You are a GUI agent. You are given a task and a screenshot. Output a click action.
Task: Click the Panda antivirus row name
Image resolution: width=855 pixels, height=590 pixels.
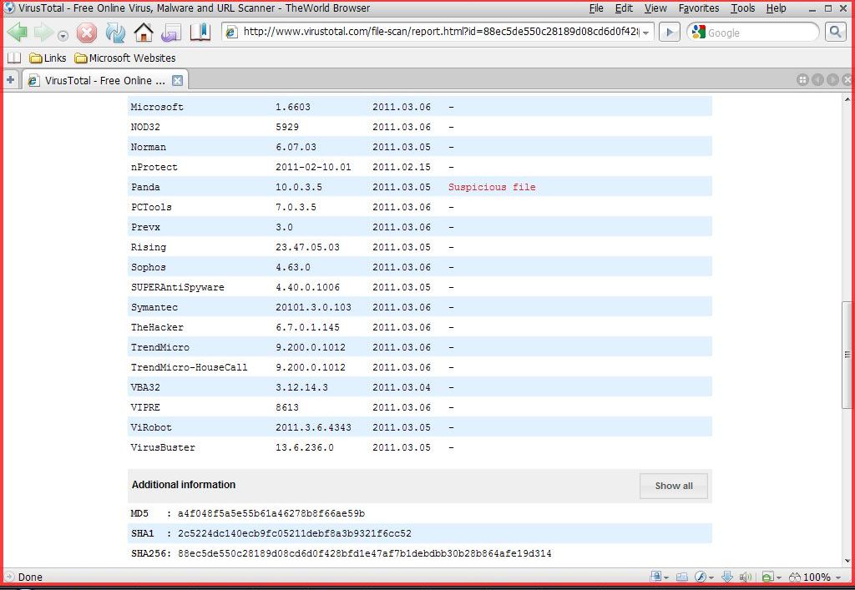click(145, 187)
